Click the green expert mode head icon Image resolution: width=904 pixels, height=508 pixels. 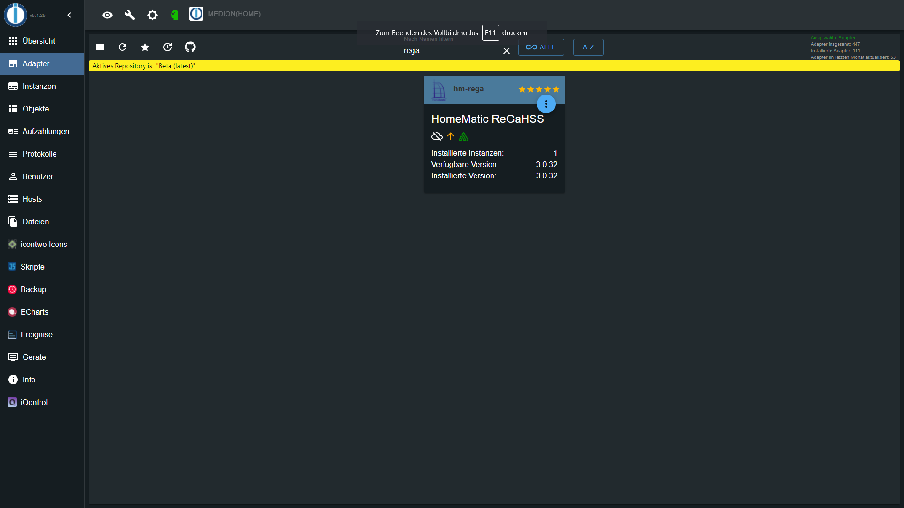click(175, 15)
